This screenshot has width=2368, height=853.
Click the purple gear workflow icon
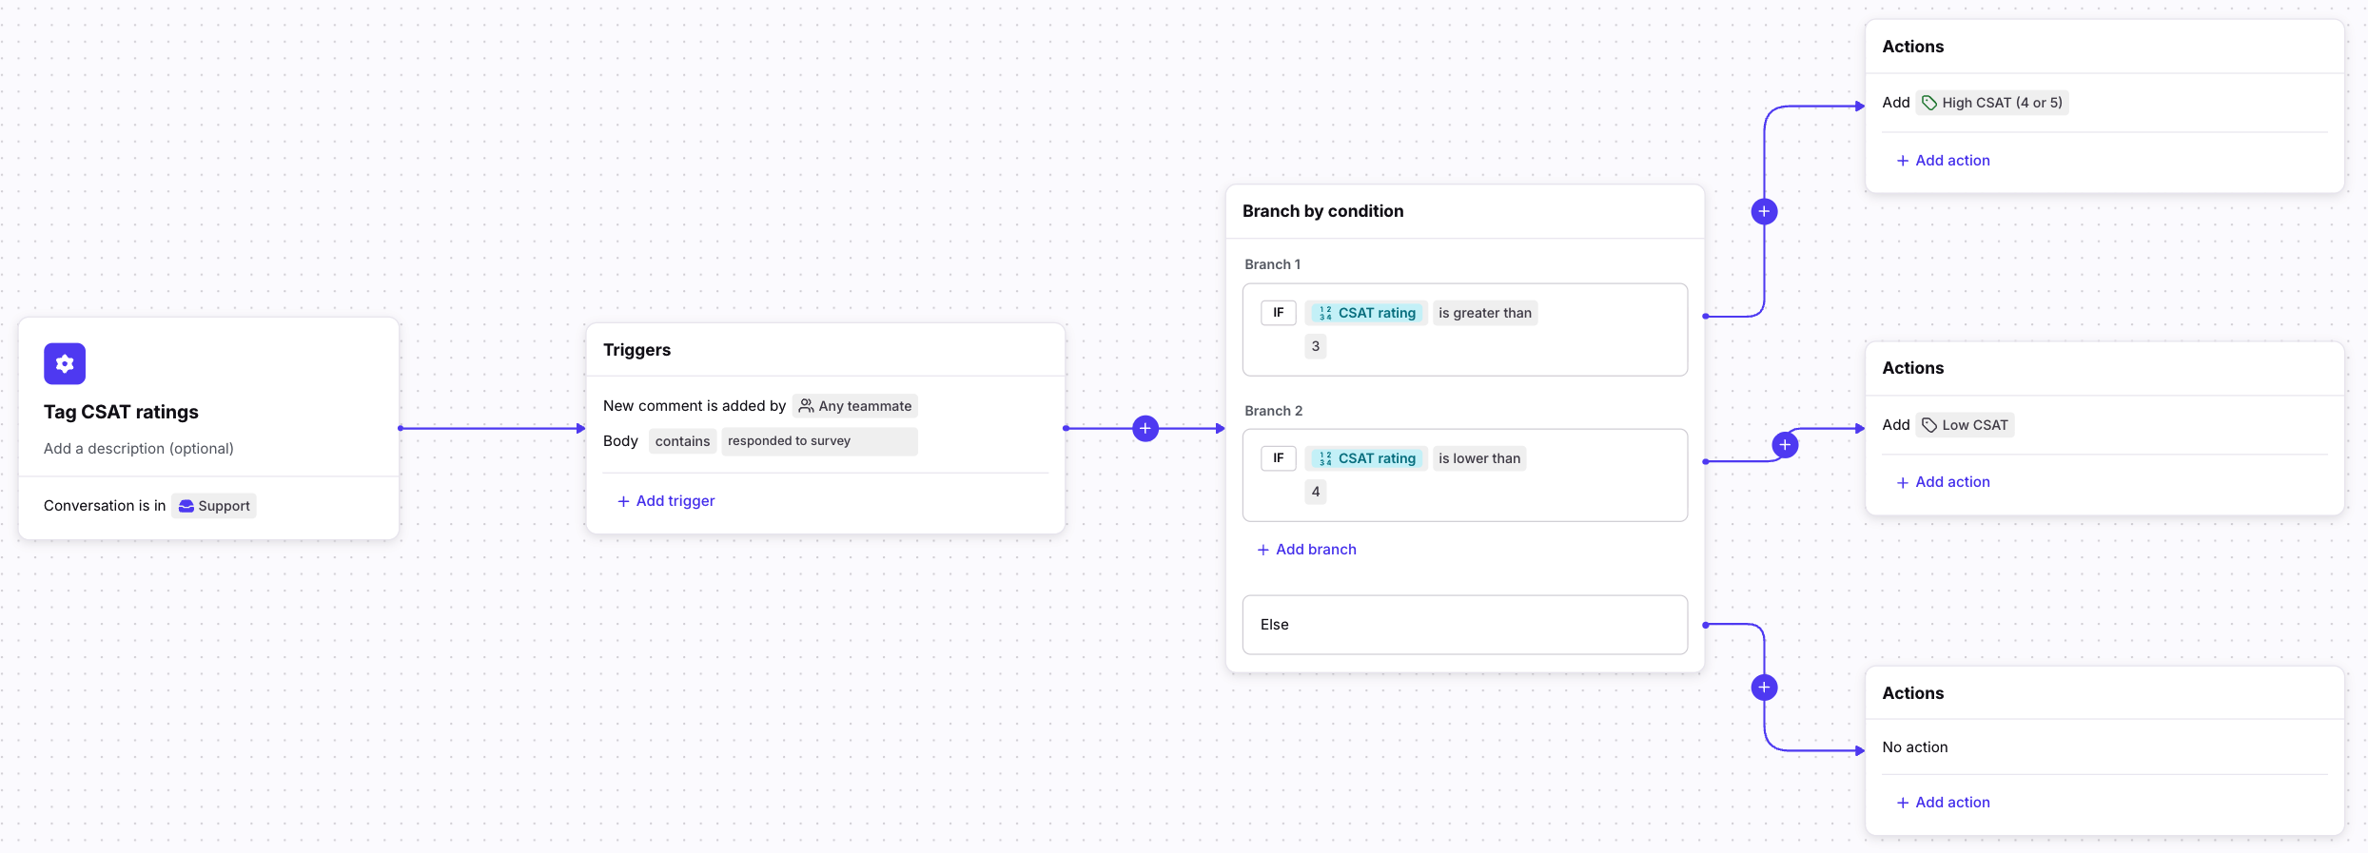pos(65,363)
